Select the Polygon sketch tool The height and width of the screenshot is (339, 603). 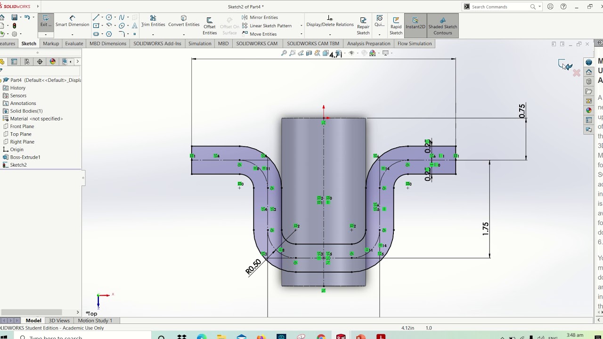[109, 34]
